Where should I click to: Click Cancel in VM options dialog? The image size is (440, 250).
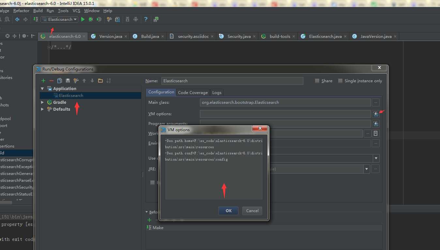point(252,211)
